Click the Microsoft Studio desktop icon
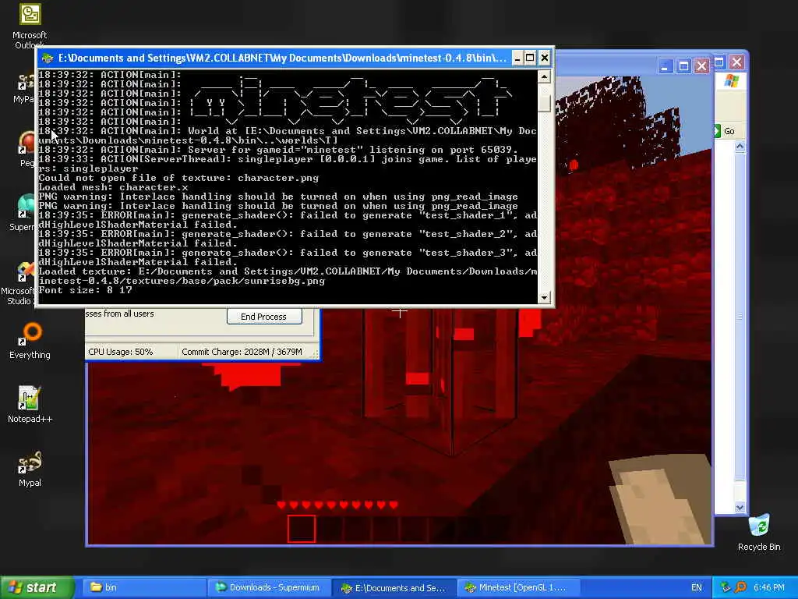Viewport: 798px width, 599px height. tap(26, 272)
